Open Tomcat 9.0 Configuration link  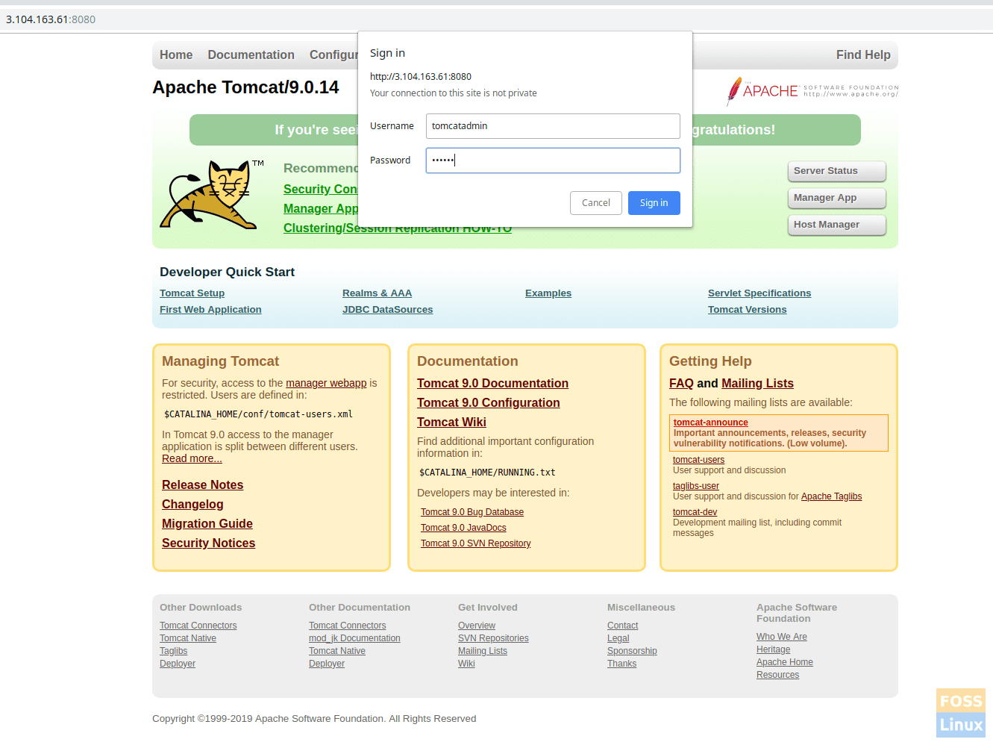tap(488, 403)
